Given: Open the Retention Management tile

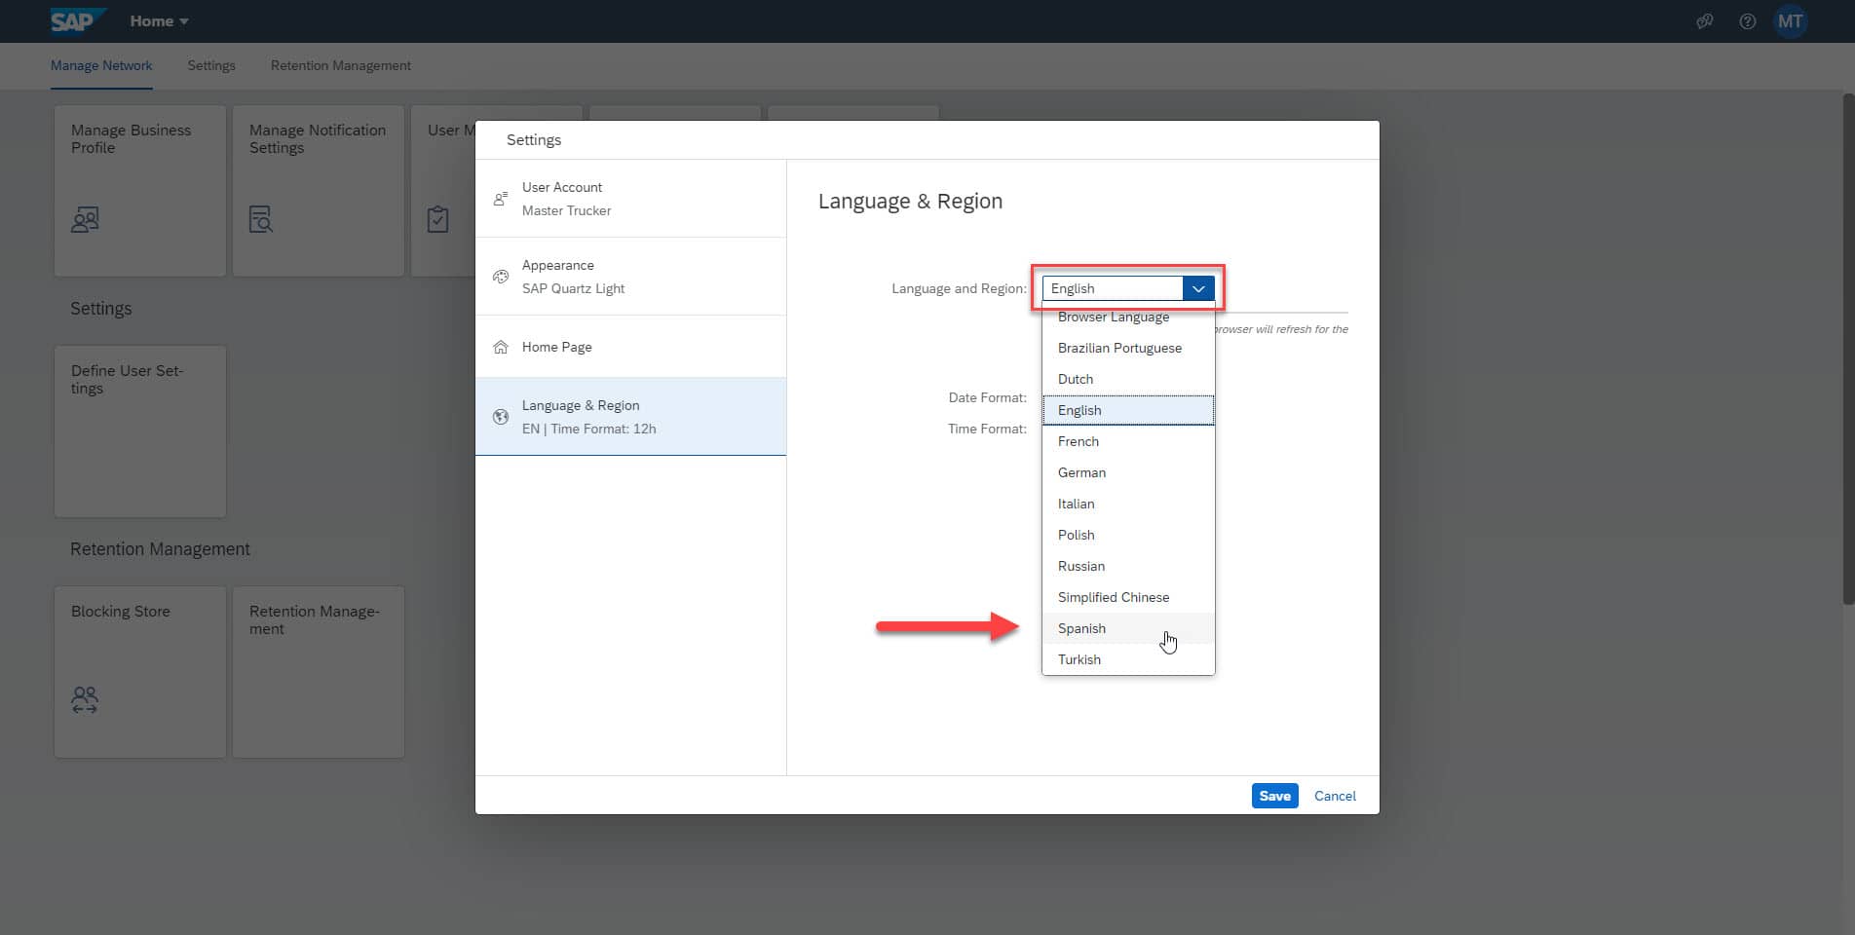Looking at the screenshot, I should point(319,672).
